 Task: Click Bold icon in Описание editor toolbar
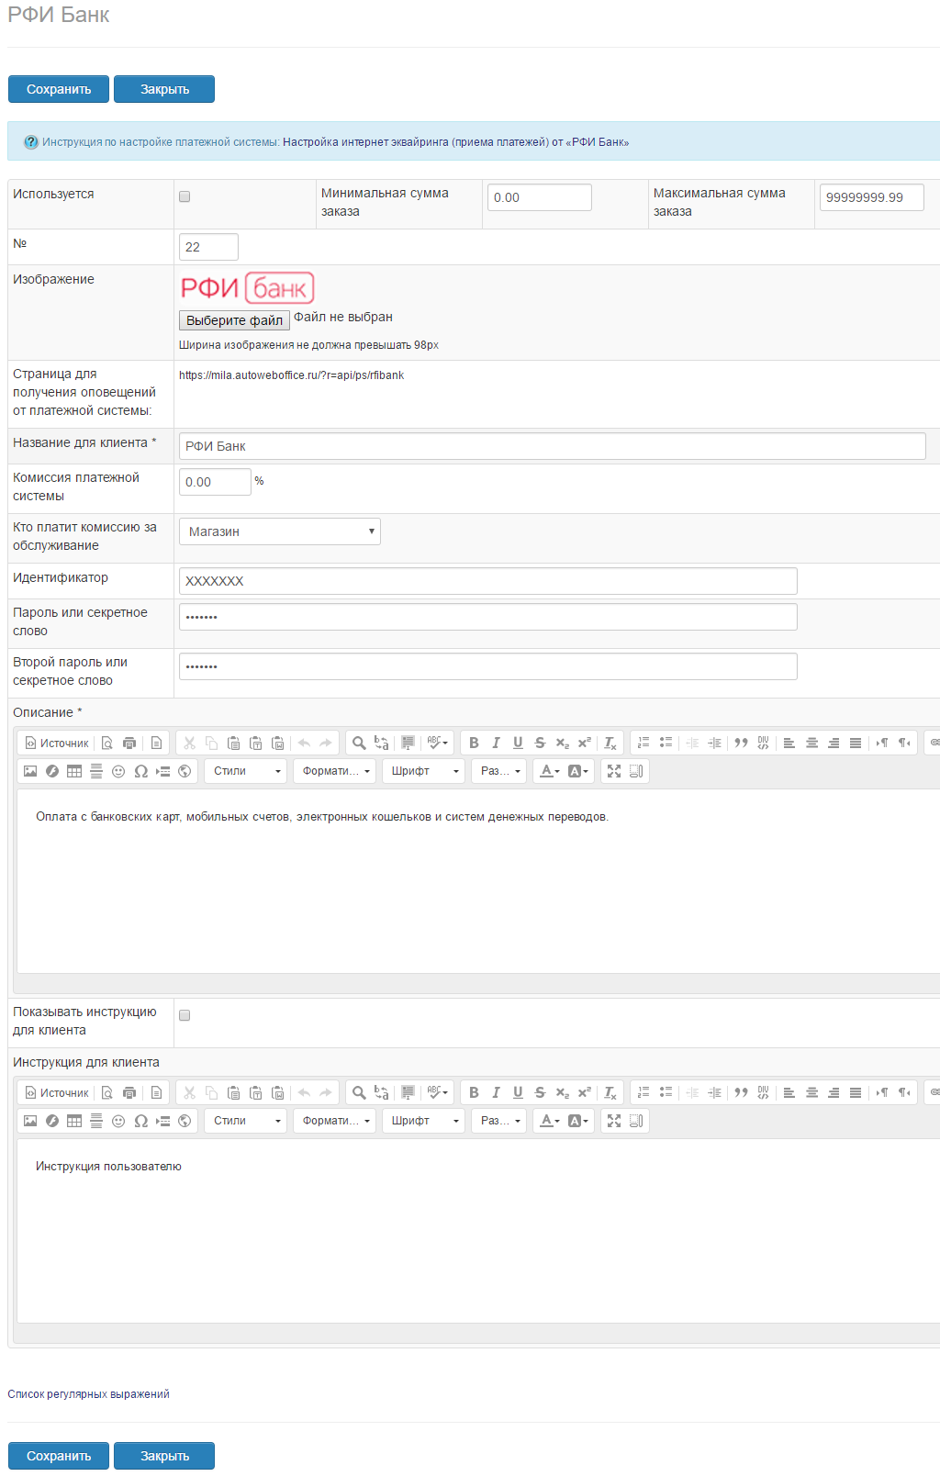pos(474,743)
